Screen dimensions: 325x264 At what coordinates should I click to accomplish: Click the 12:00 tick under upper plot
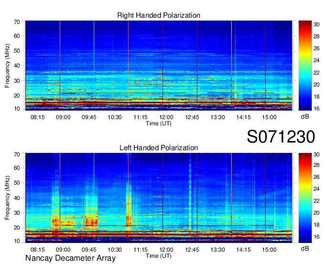tap(166, 117)
